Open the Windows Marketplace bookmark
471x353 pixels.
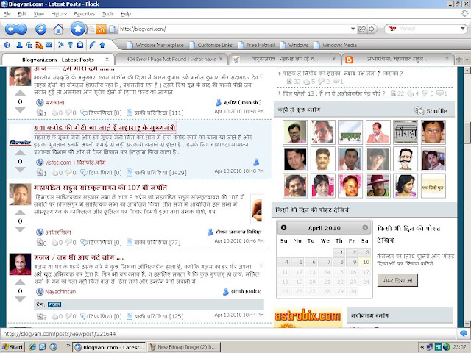(155, 45)
